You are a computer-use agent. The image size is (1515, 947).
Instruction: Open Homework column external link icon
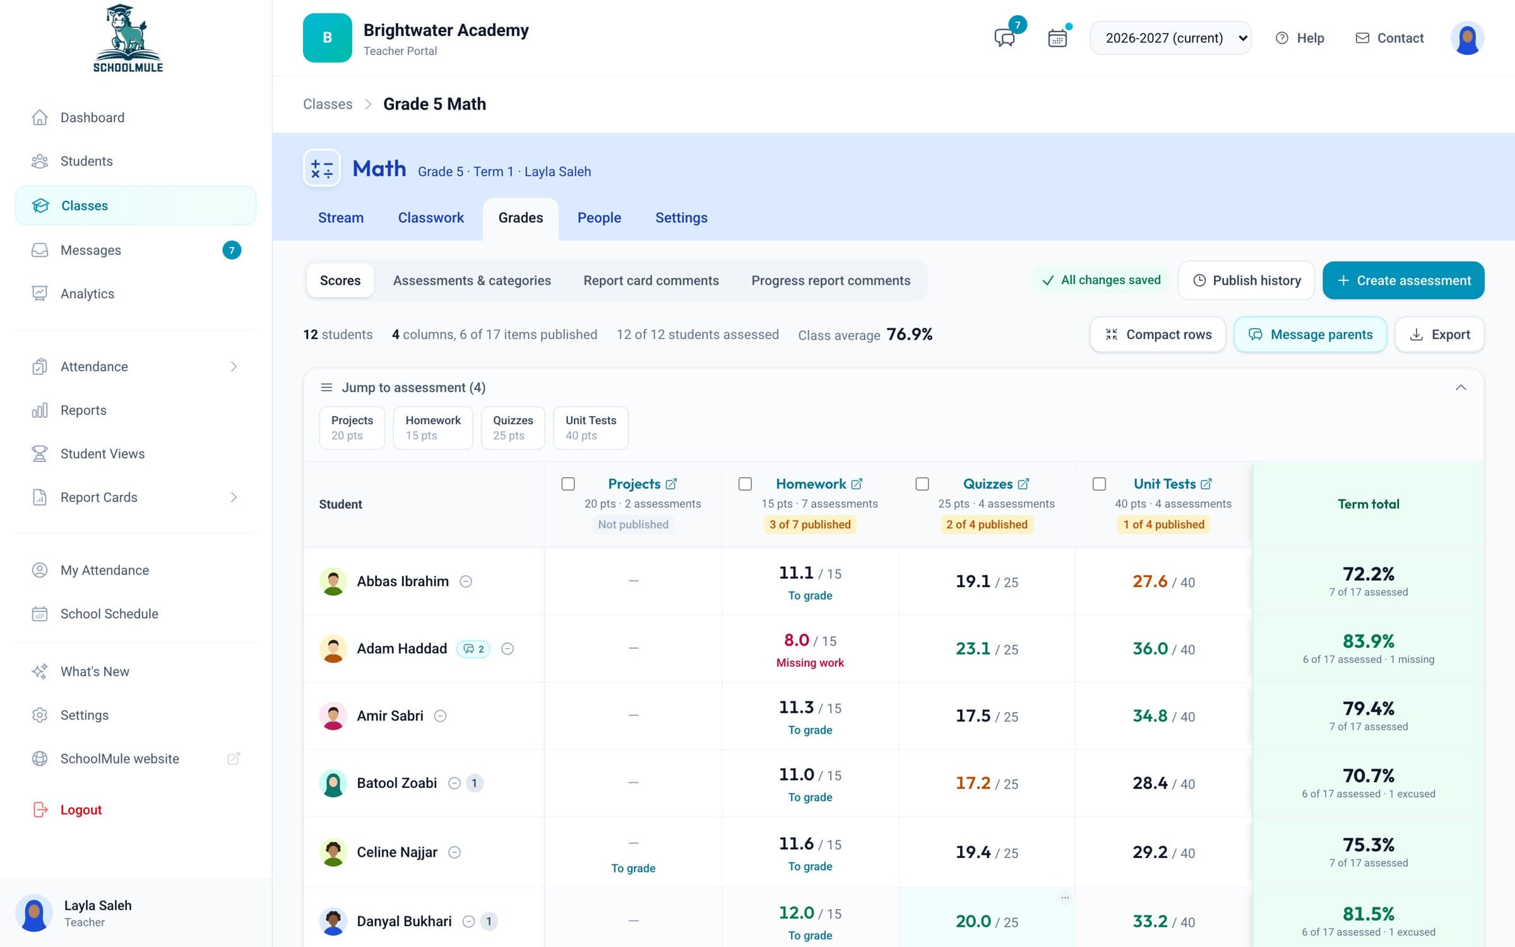click(x=857, y=484)
